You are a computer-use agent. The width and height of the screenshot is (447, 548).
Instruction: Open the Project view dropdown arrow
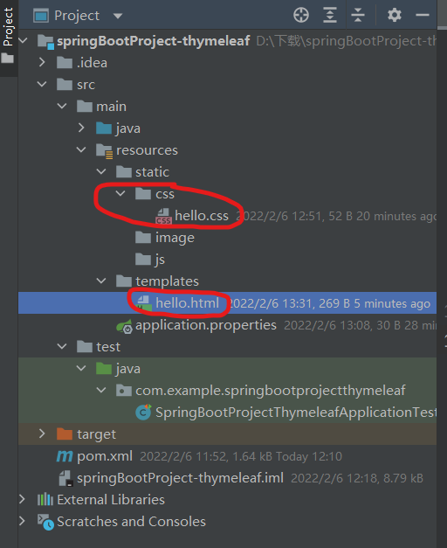pos(118,16)
